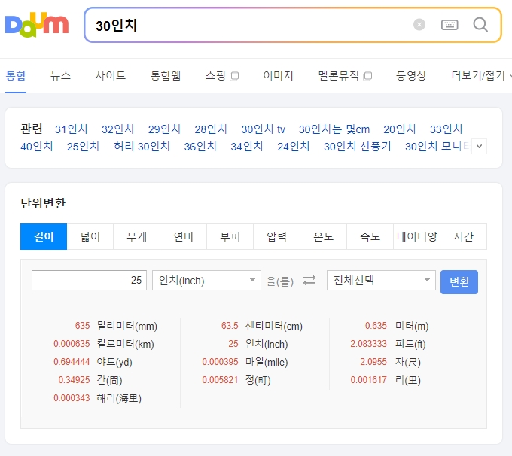Image resolution: width=512 pixels, height=456 pixels.
Task: Select the 무게 conversion tab
Action: [x=137, y=236]
